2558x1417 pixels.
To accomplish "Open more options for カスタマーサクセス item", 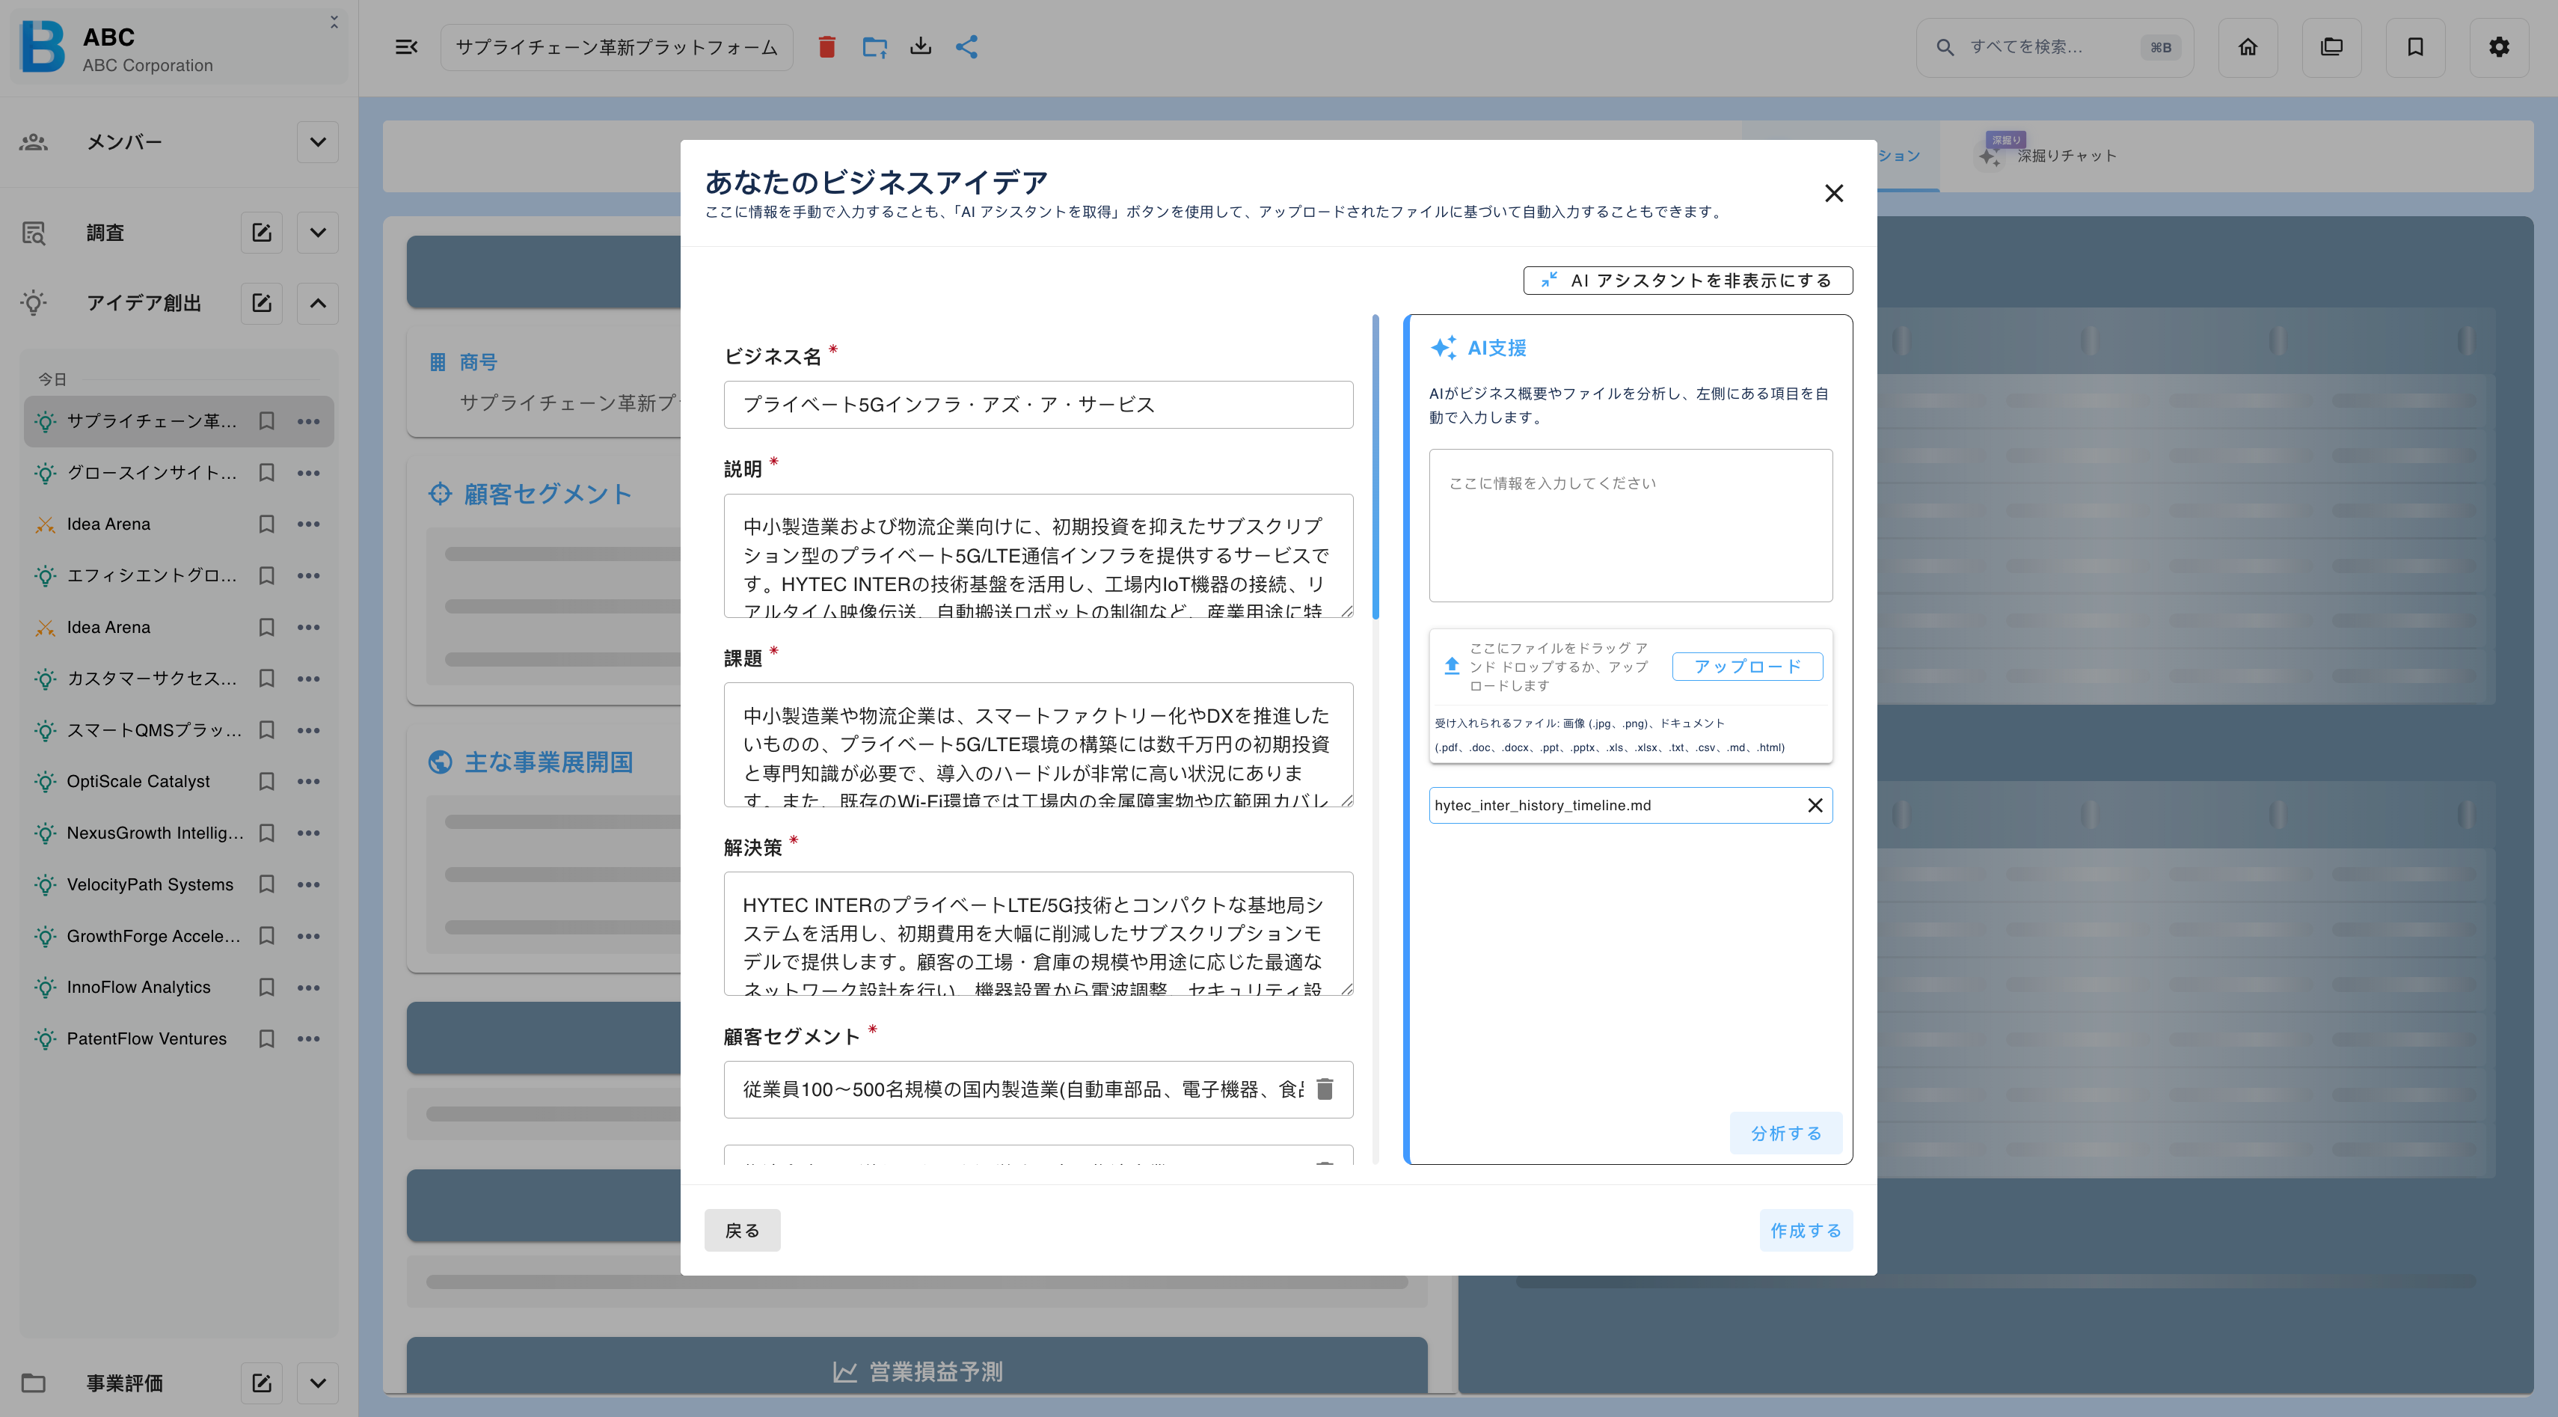I will pos(309,679).
